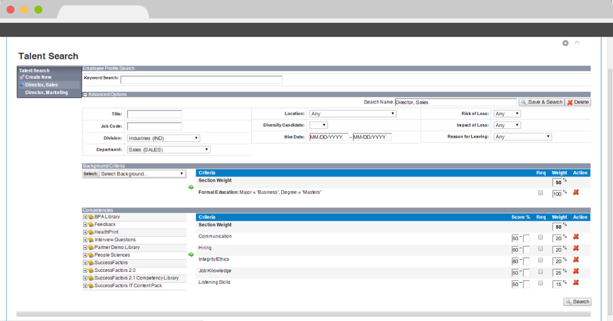The width and height of the screenshot is (613, 321).
Task: Toggle Req checkbox for Formal Education
Action: pyautogui.click(x=540, y=193)
